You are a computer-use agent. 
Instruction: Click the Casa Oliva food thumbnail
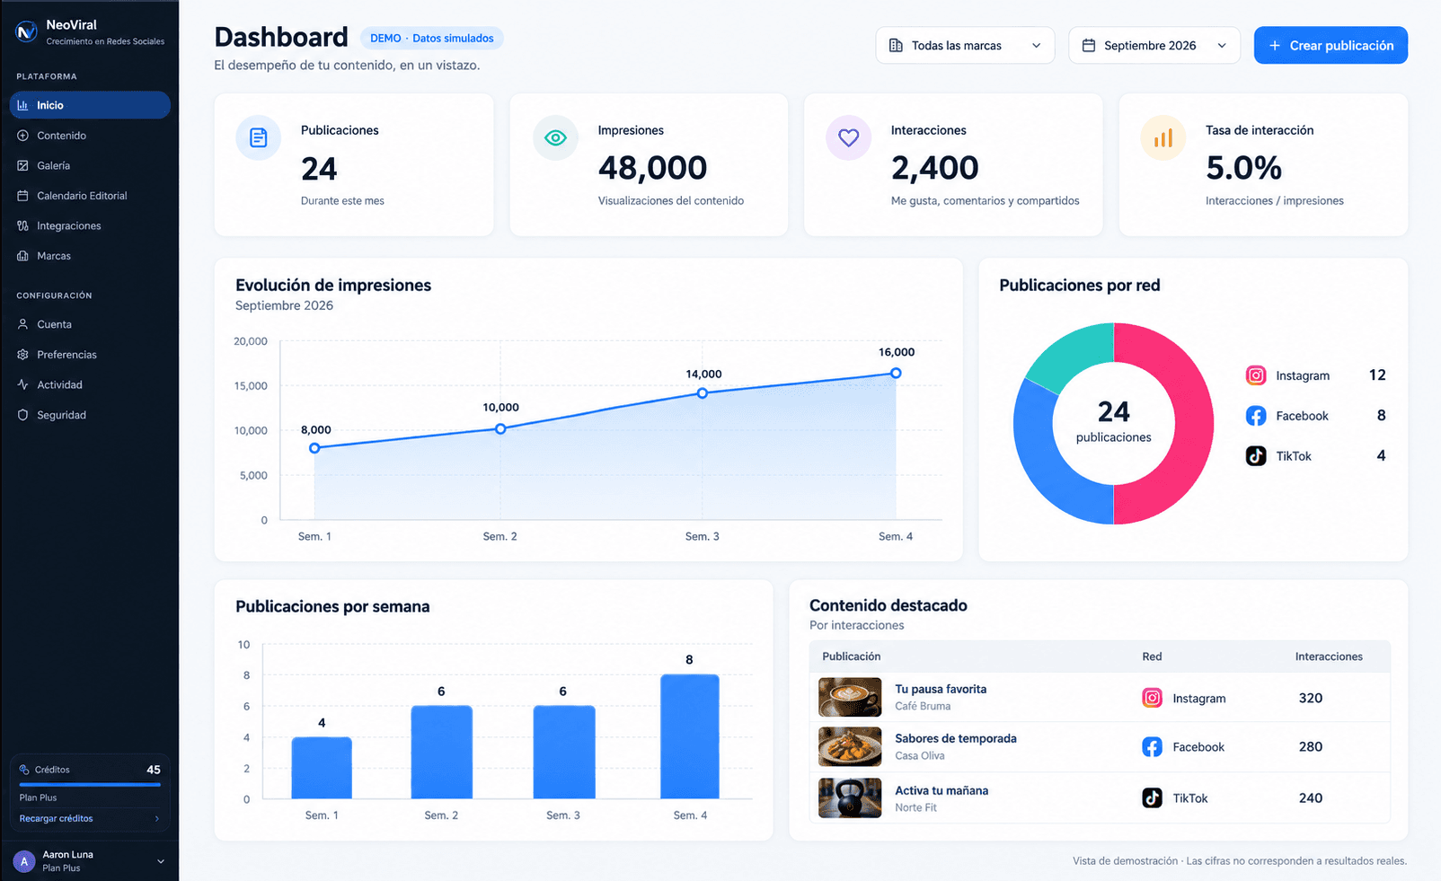(x=850, y=746)
